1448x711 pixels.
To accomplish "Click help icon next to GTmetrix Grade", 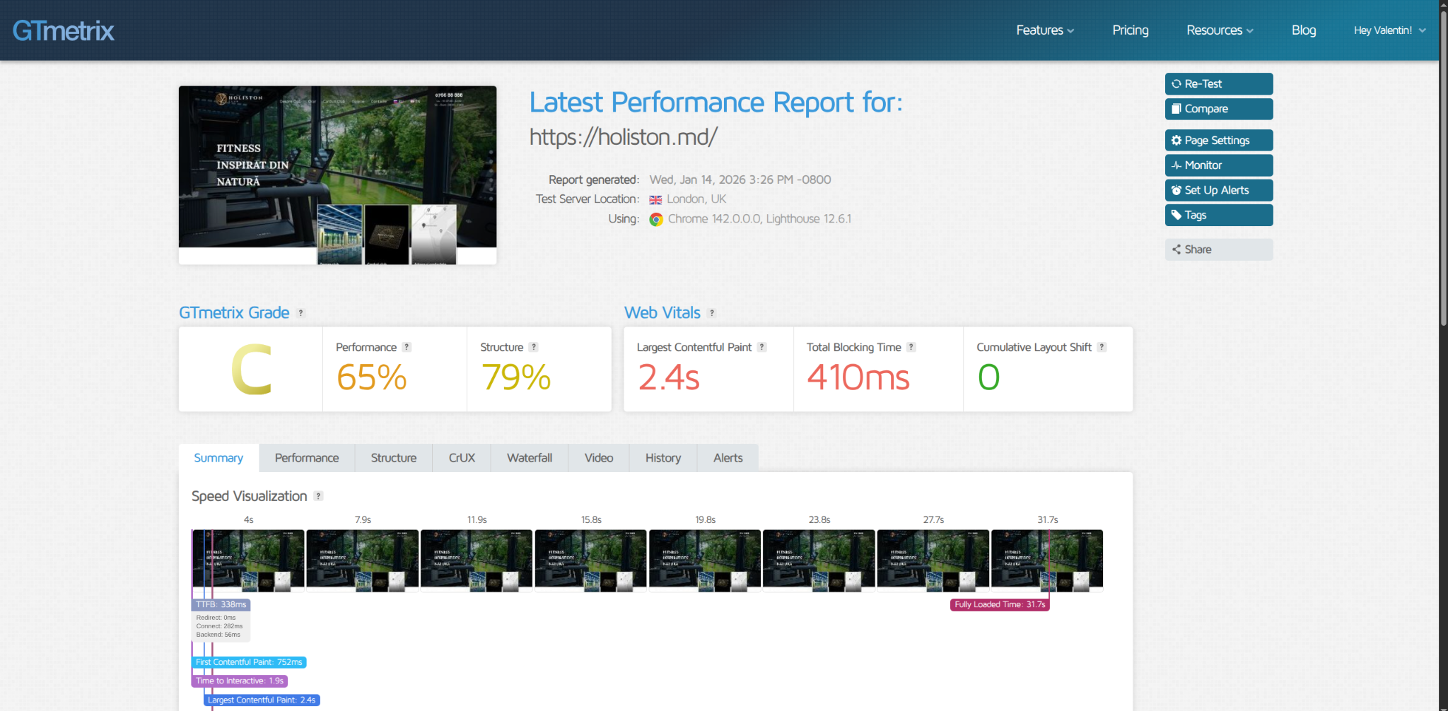I will pos(300,313).
